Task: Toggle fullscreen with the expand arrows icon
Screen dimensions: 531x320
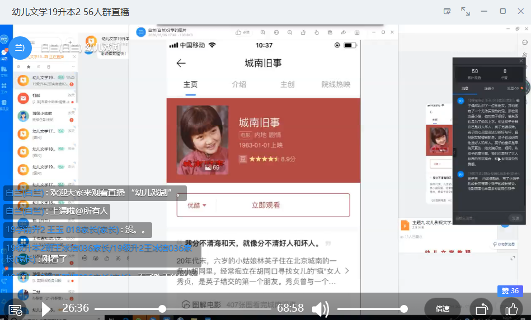Action: (465, 11)
